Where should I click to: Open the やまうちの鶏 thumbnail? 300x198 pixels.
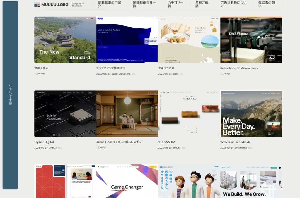[189, 40]
